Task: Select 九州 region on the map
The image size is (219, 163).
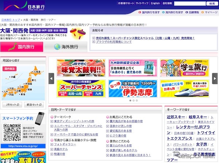Action: 5,92
